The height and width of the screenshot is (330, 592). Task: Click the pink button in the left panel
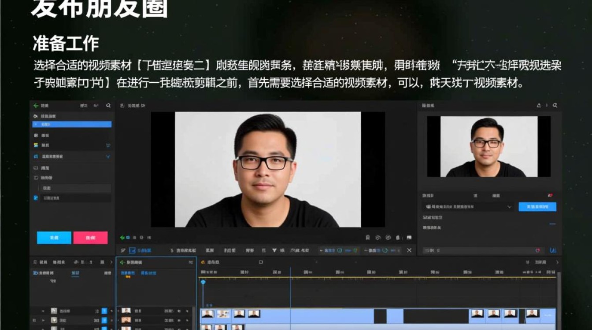coord(90,238)
